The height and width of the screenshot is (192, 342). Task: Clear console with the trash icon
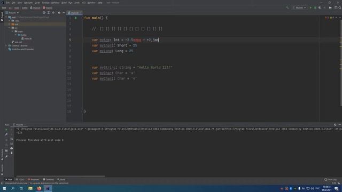pyautogui.click(x=12, y=153)
